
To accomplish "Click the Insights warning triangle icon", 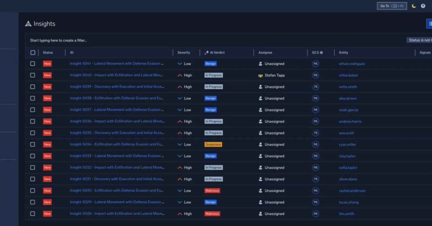I will pos(28,24).
